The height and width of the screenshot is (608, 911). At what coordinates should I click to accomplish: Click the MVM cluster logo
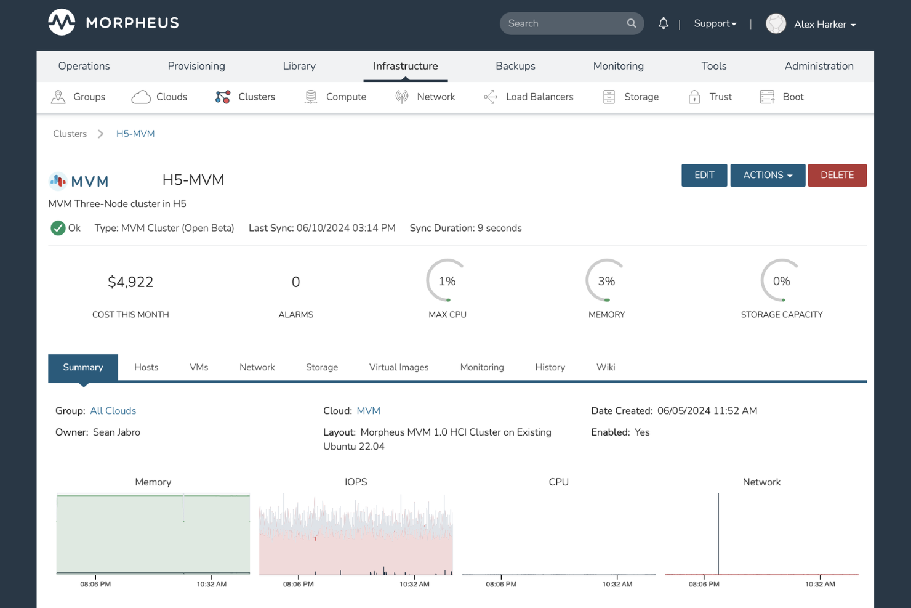79,181
